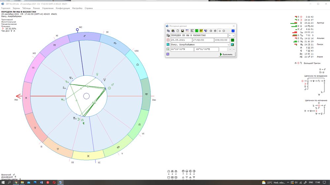Screen dimensions: 330x185
Task: Click the event name notes icon
Action: pos(168,36)
